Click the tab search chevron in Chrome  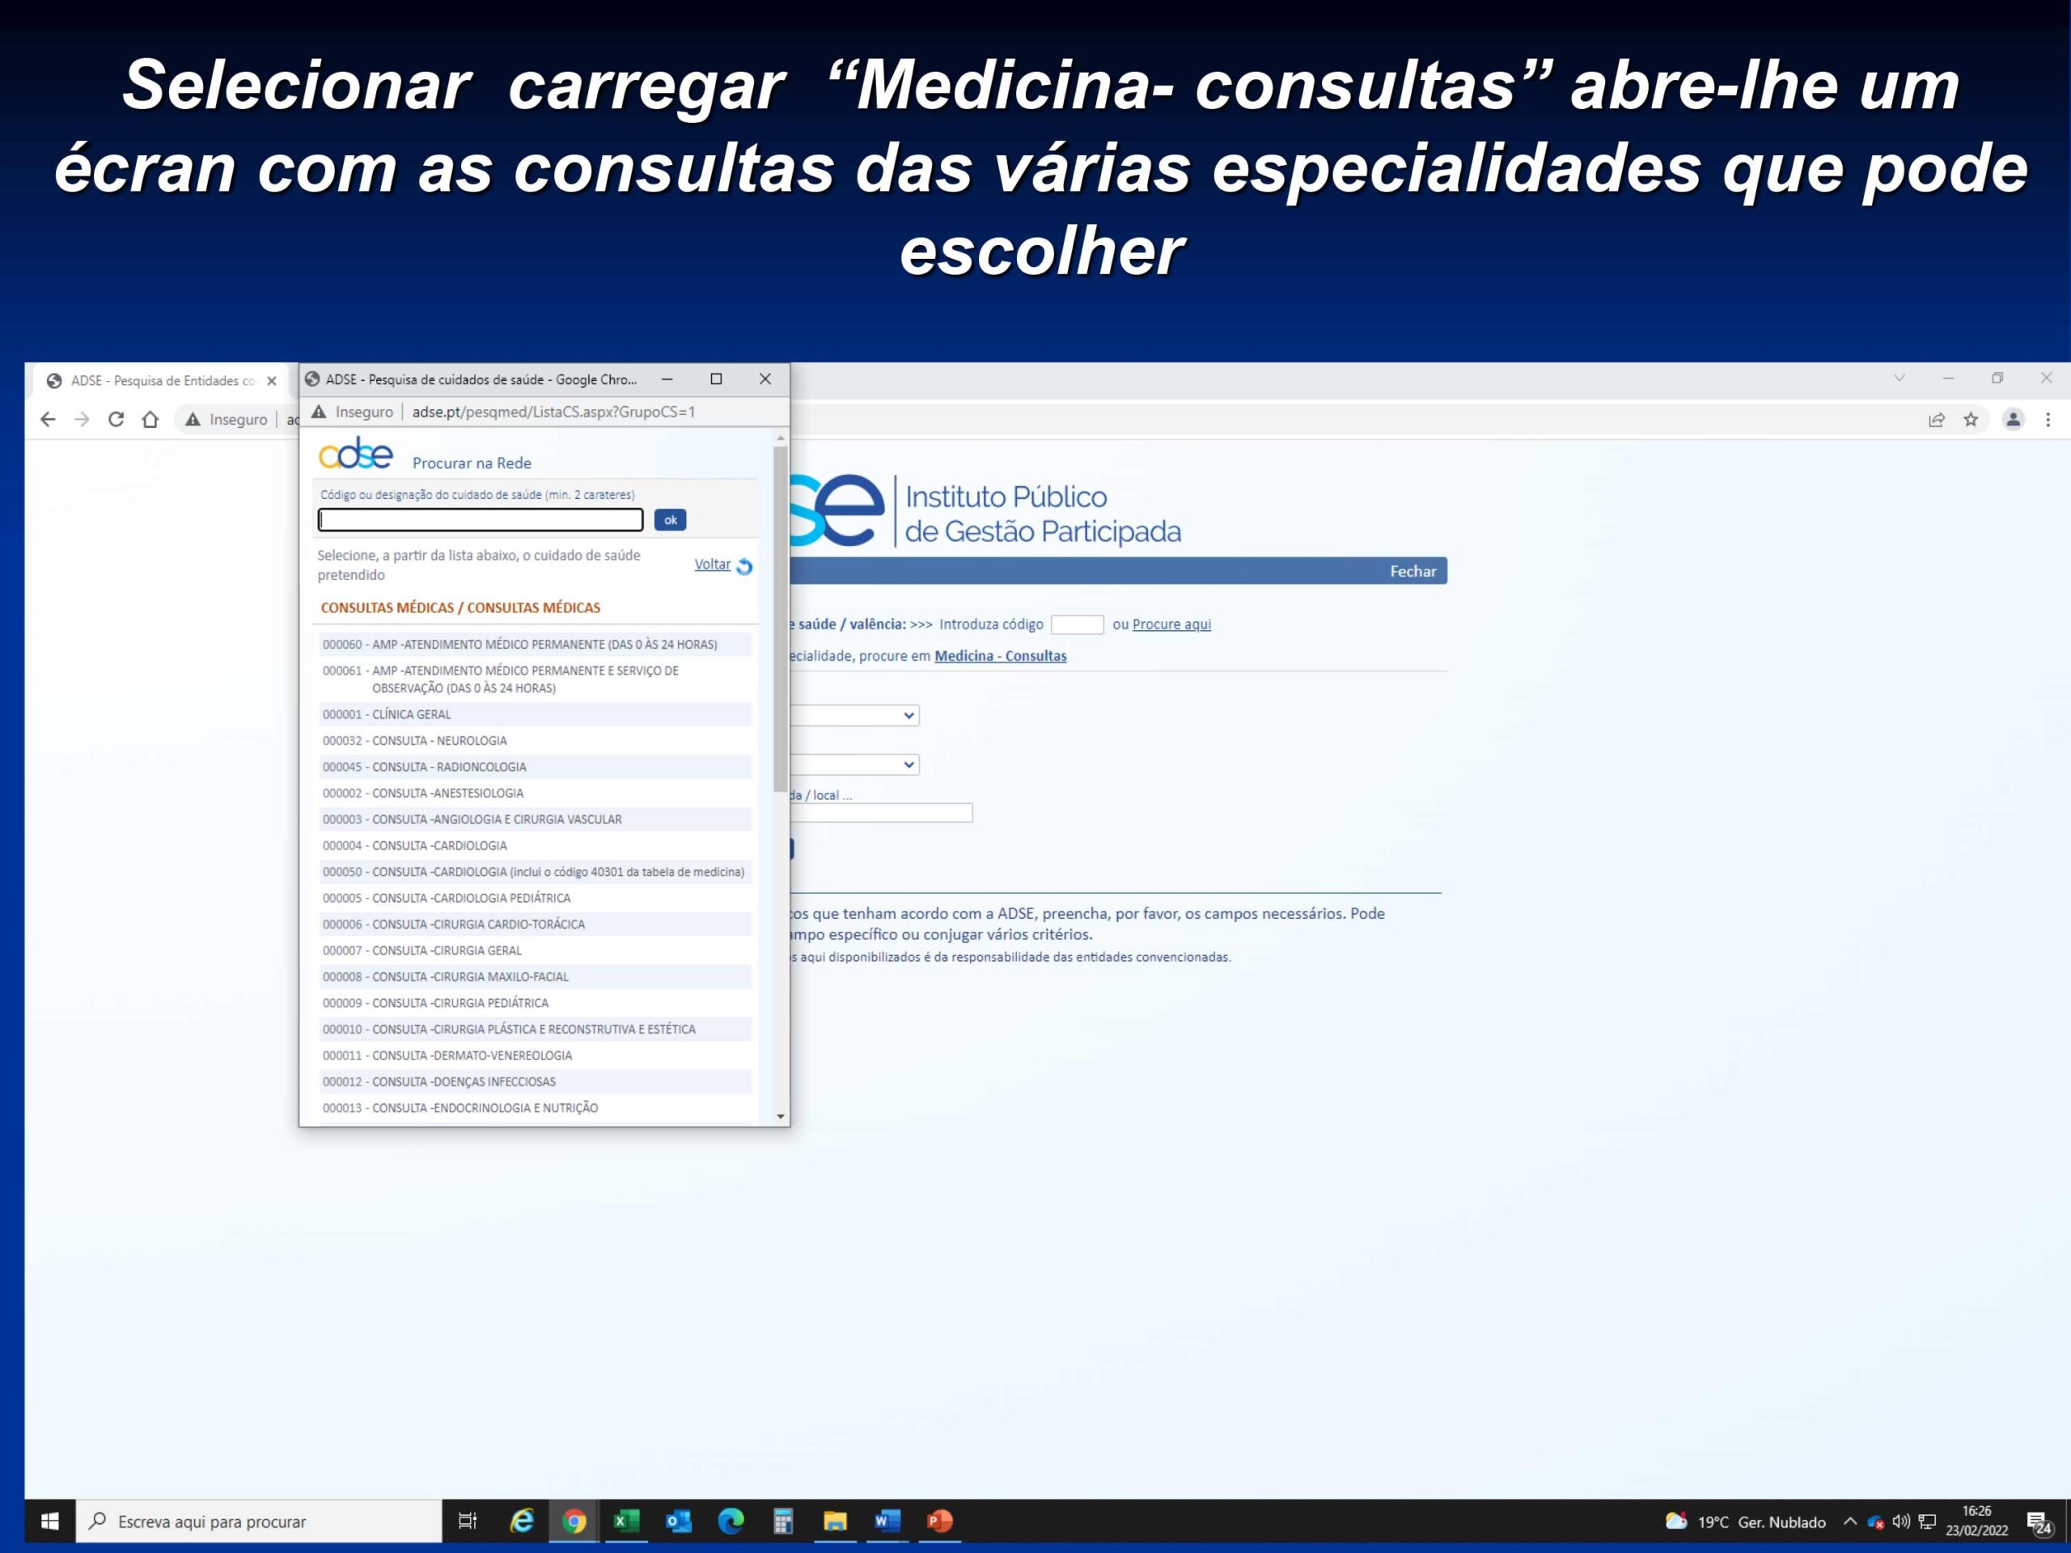(x=1899, y=379)
